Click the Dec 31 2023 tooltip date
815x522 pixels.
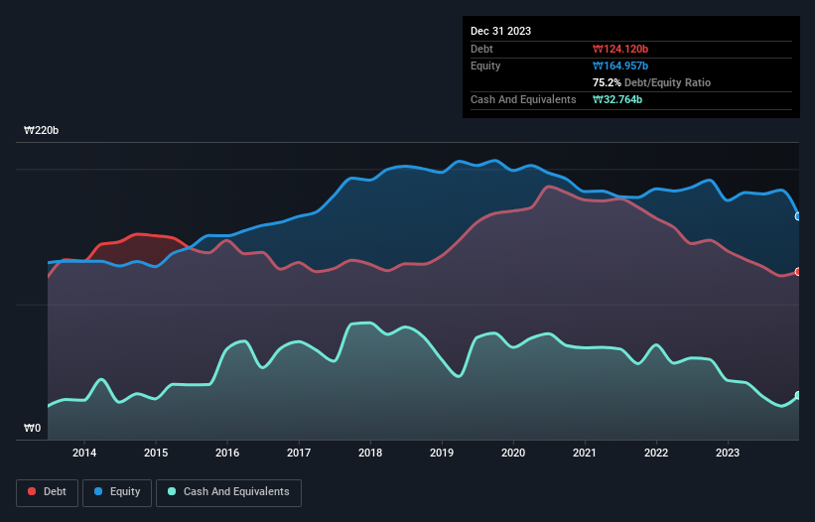(500, 31)
